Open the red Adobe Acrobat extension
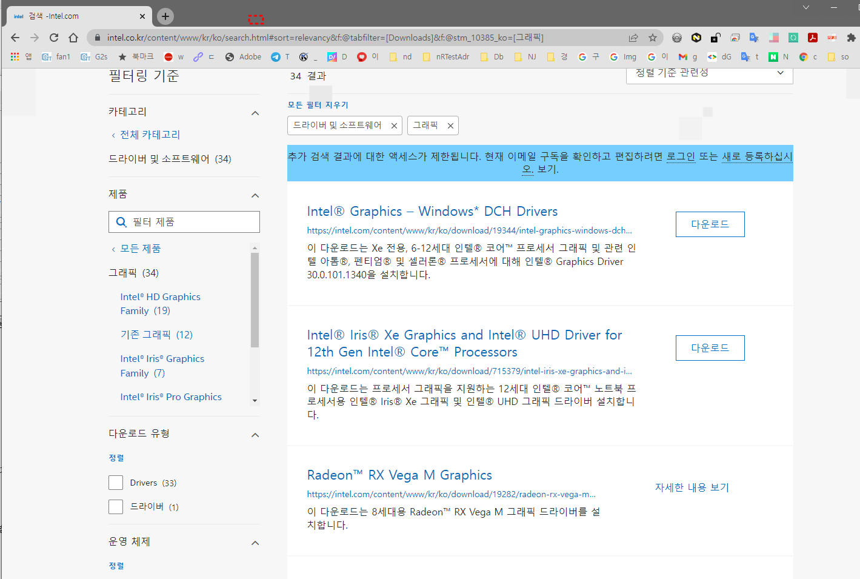 click(813, 38)
